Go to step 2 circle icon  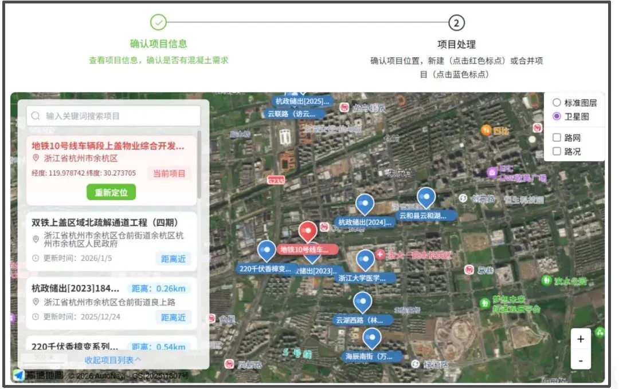point(456,23)
